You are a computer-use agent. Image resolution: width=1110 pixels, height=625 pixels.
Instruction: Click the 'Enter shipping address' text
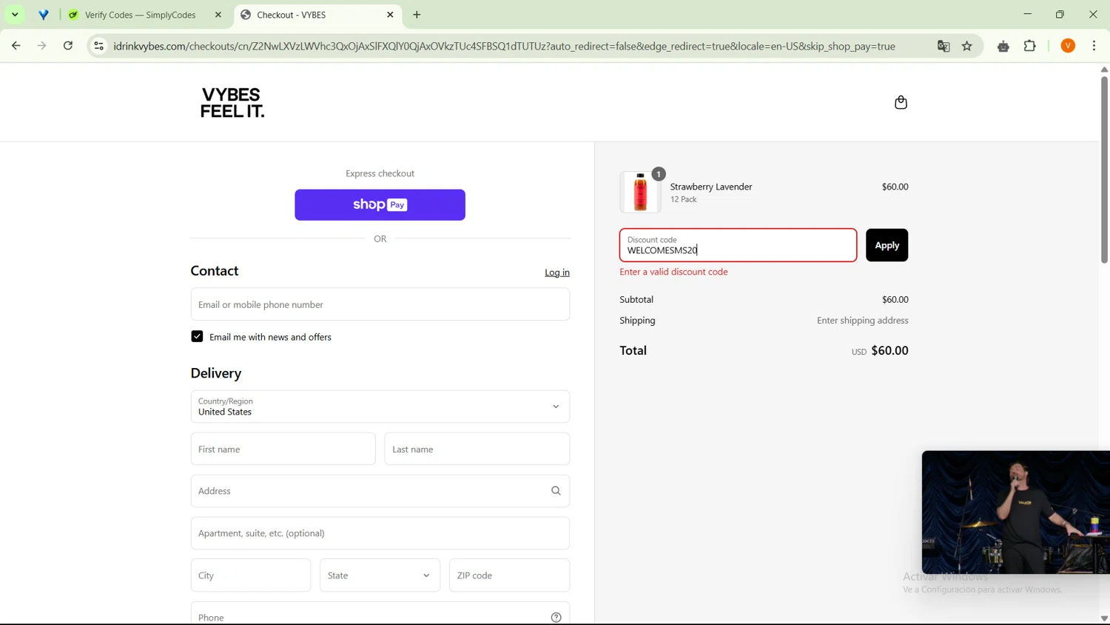(x=863, y=321)
